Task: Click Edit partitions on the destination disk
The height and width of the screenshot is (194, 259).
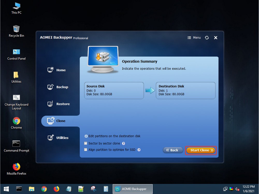Action: click(114, 136)
